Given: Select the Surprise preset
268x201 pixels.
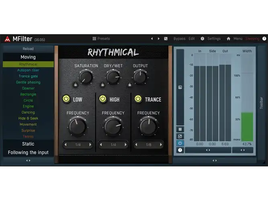Looking at the screenshot, I should click(x=28, y=130).
